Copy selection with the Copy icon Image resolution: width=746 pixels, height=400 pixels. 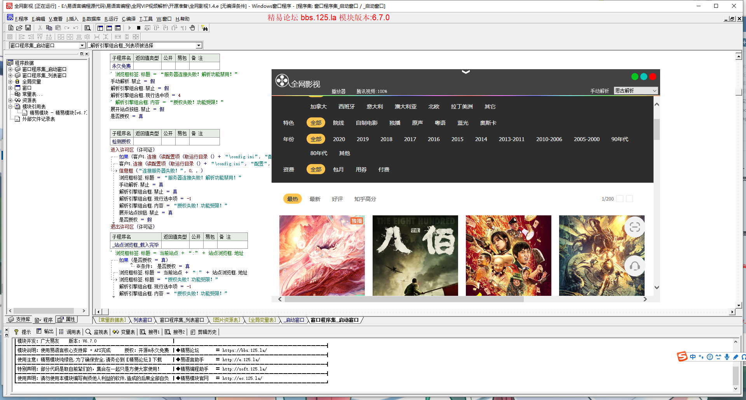click(x=49, y=28)
